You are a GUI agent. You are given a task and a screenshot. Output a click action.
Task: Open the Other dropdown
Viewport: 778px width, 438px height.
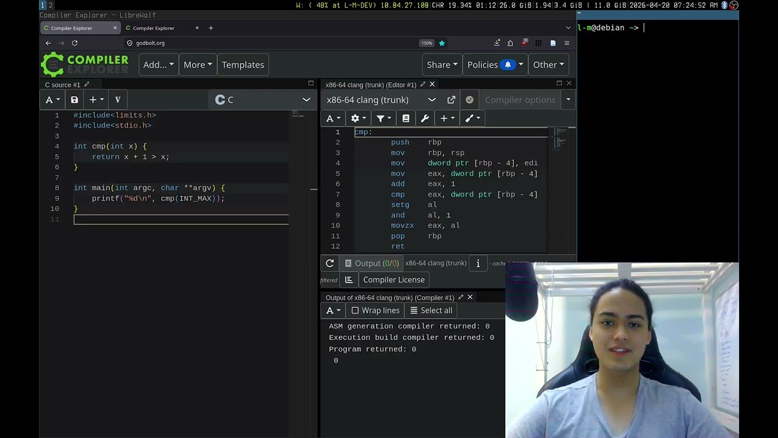tap(548, 64)
